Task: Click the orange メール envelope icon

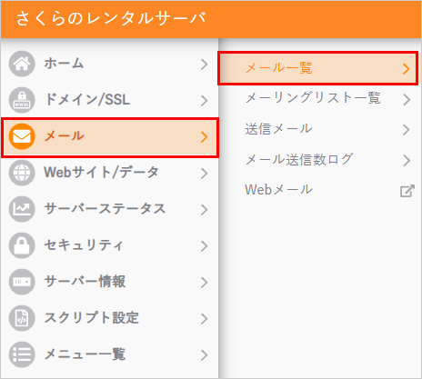Action: coord(22,136)
